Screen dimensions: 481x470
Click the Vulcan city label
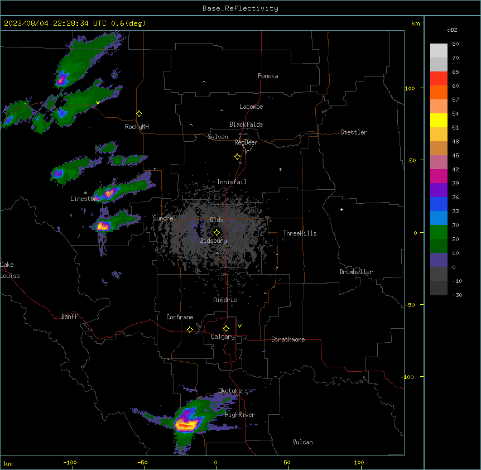[x=302, y=442]
